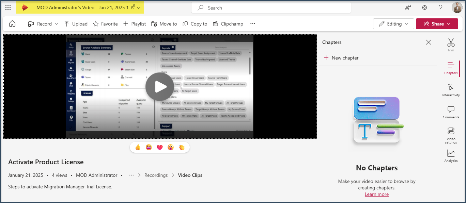Click inside the Search field

click(x=271, y=7)
